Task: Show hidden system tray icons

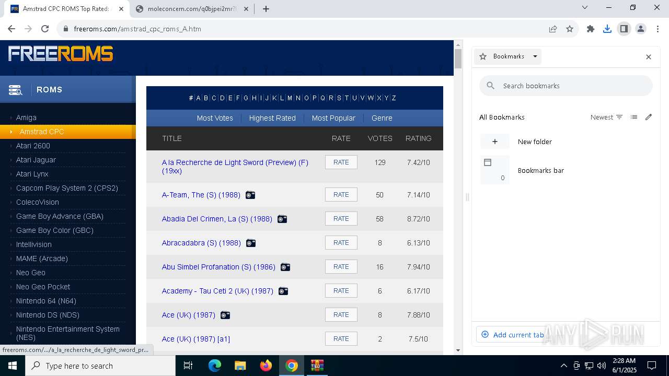Action: pos(563,366)
